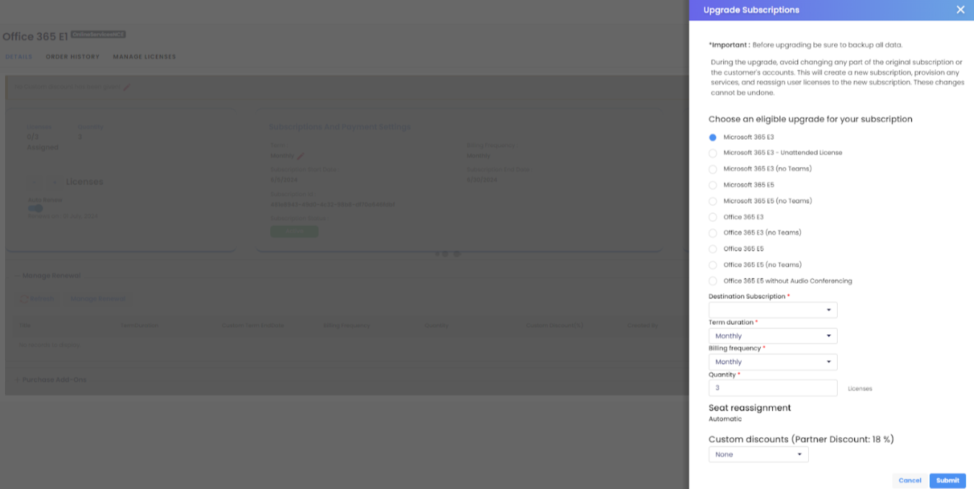Click the Manage Renewal button
974x489 pixels.
click(x=97, y=299)
